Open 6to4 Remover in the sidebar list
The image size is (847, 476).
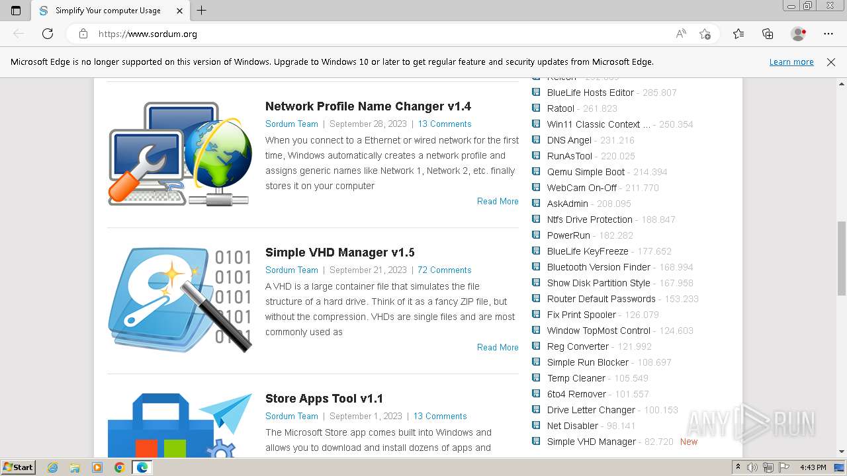point(576,394)
